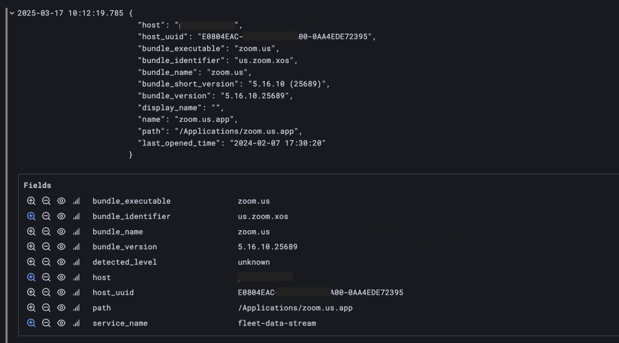
Task: Toggle service_name field visibility eye
Action: click(61, 323)
